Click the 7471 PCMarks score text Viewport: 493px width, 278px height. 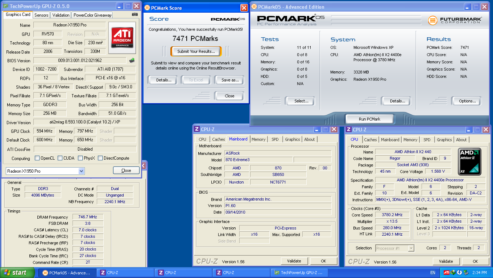point(195,38)
